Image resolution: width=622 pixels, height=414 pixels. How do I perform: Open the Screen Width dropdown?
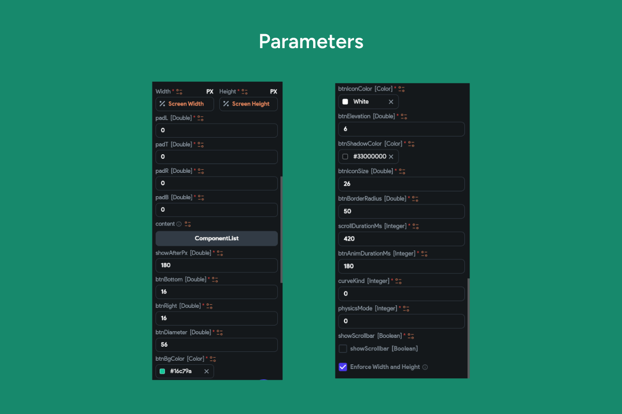tap(185, 104)
